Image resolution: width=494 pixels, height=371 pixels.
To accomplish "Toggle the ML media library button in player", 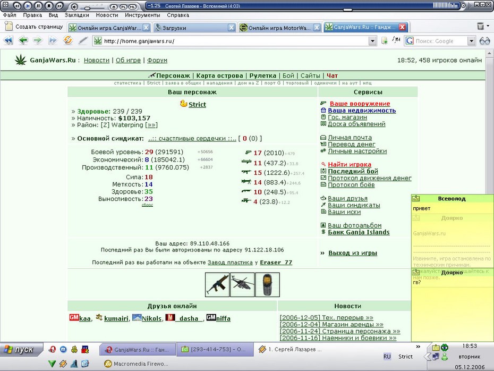I will coord(132,6).
